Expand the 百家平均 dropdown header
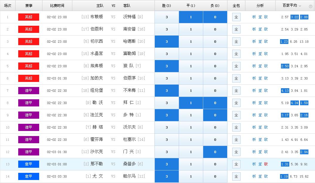 (292, 6)
